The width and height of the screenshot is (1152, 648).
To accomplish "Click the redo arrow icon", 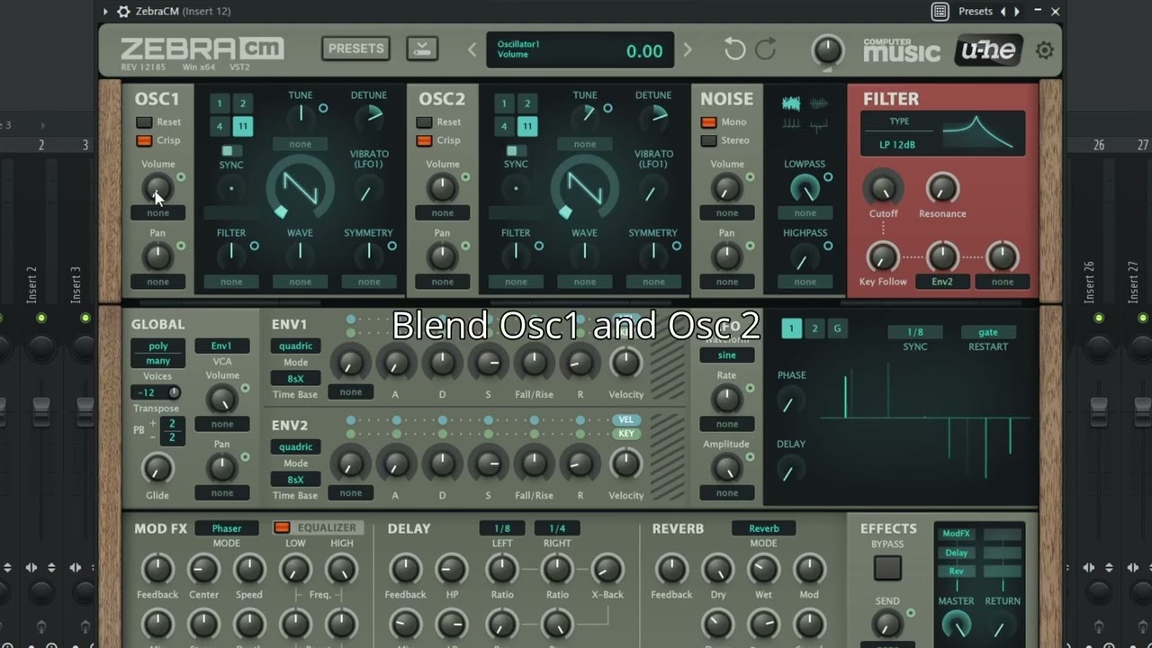I will [766, 50].
